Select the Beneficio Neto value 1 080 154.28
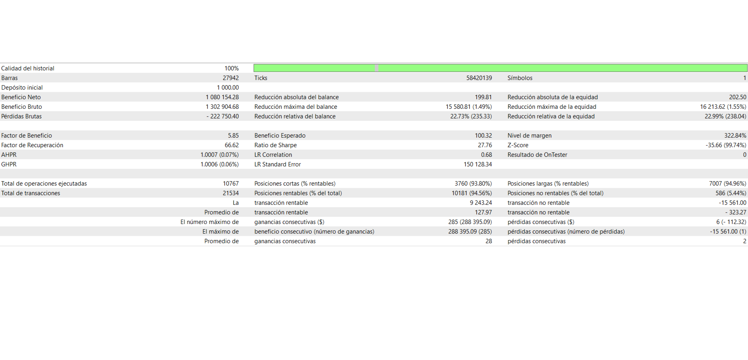This screenshot has width=748, height=360. [222, 97]
